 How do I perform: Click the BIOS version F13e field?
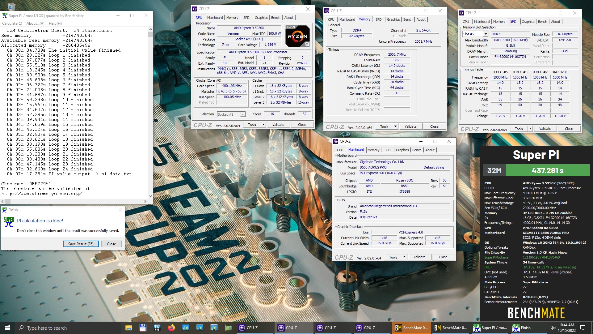(x=404, y=212)
